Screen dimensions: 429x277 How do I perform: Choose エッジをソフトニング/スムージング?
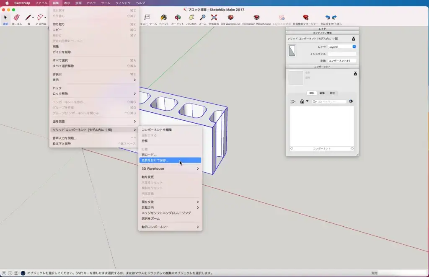click(170, 213)
